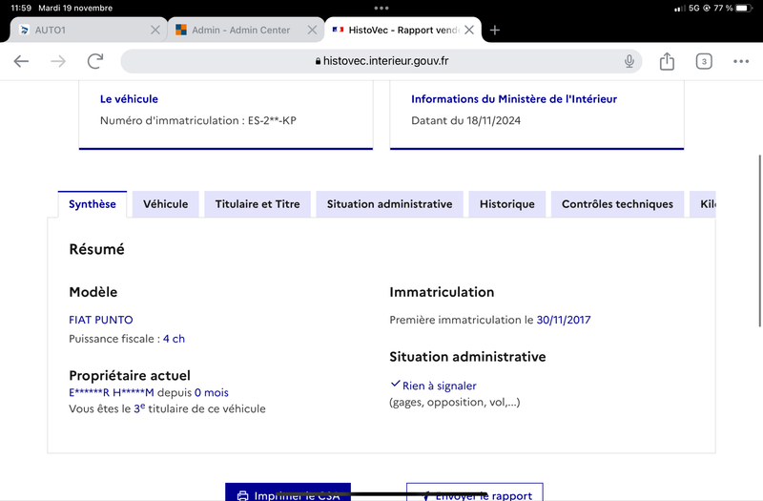Tap the 5G signal indicator
This screenshot has height=501, width=763.
point(694,8)
